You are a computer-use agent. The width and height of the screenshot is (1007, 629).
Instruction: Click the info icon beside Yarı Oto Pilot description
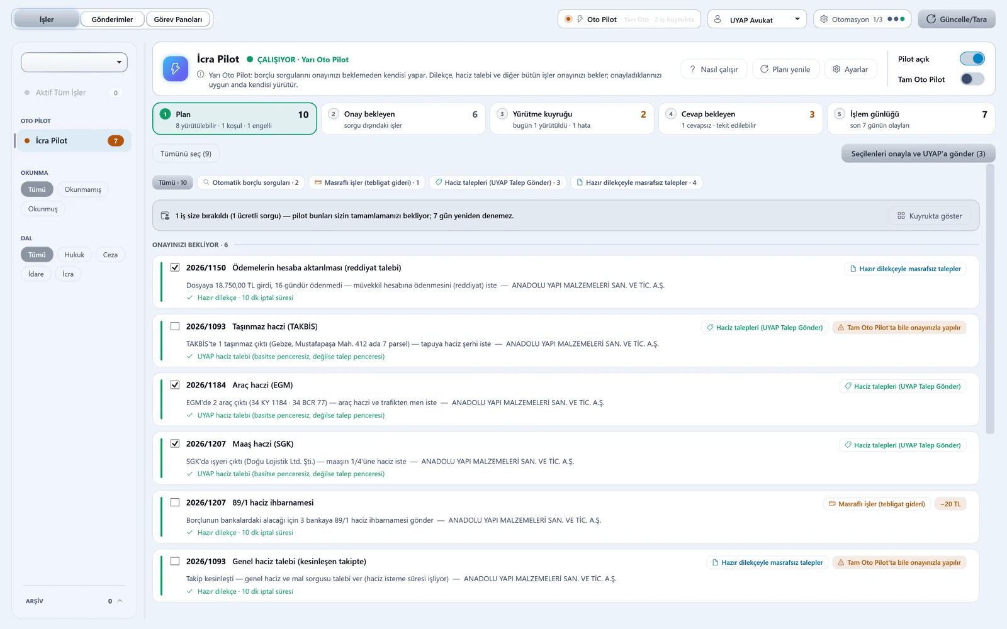200,74
